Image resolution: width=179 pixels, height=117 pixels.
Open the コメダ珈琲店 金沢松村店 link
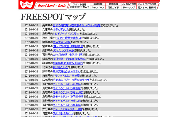pos(68,55)
